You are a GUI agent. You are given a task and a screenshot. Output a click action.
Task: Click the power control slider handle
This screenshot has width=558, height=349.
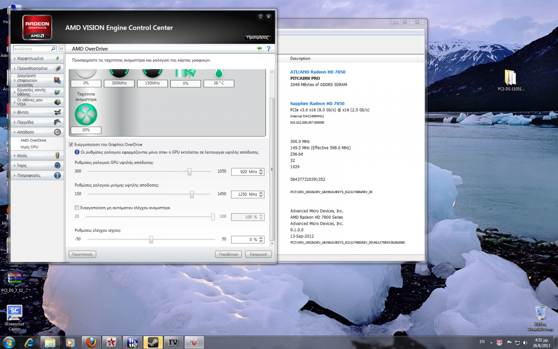(151, 240)
